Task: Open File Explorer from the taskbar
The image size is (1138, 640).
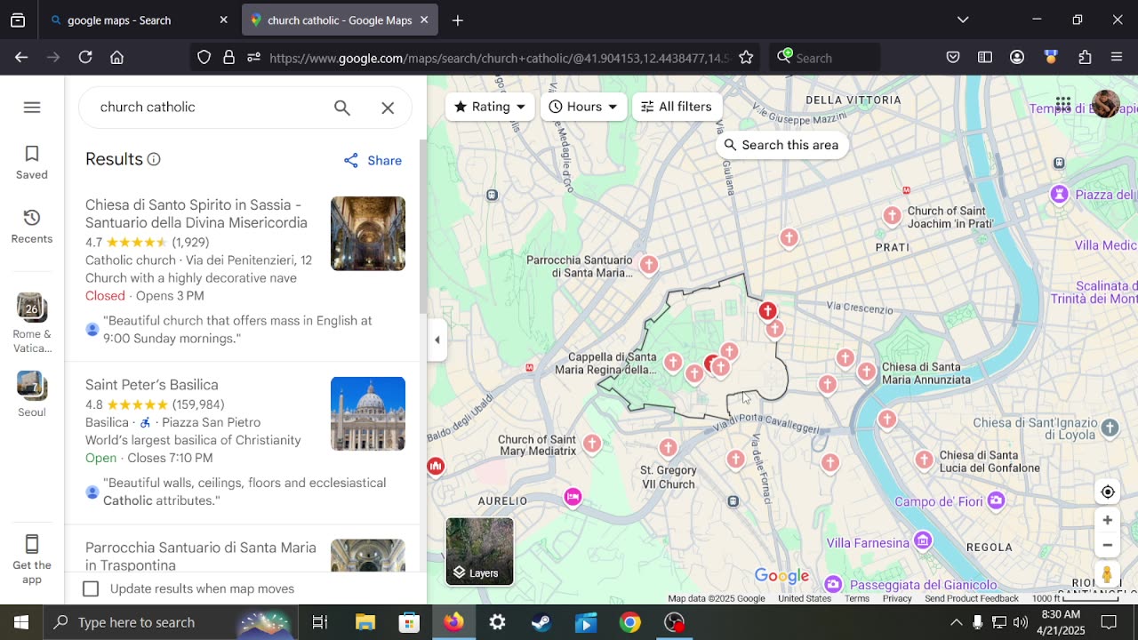Action: pos(365,622)
